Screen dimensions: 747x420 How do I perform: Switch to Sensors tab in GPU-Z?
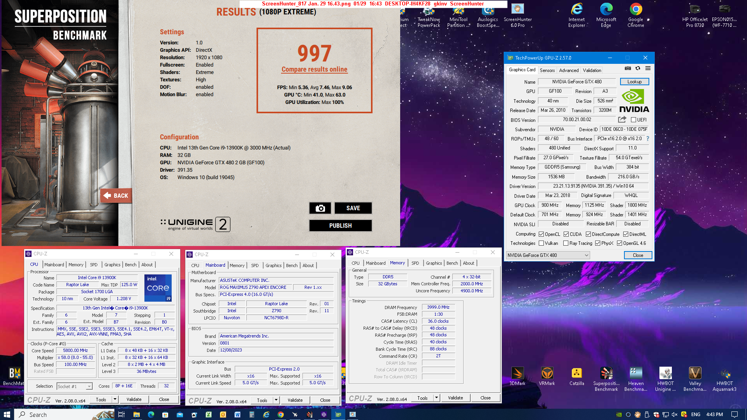547,70
